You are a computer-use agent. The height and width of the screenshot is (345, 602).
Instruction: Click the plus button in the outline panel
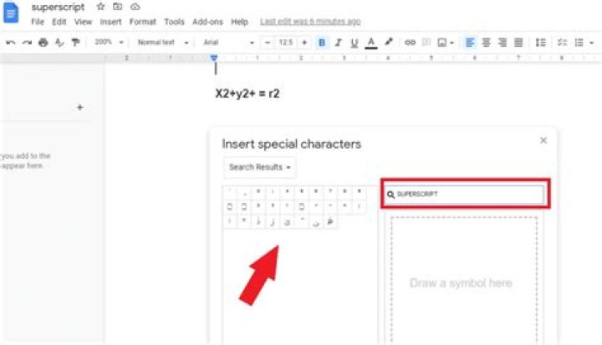80,108
